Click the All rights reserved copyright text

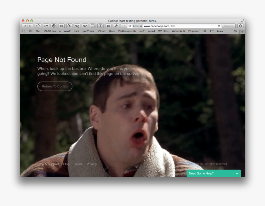click(208, 164)
